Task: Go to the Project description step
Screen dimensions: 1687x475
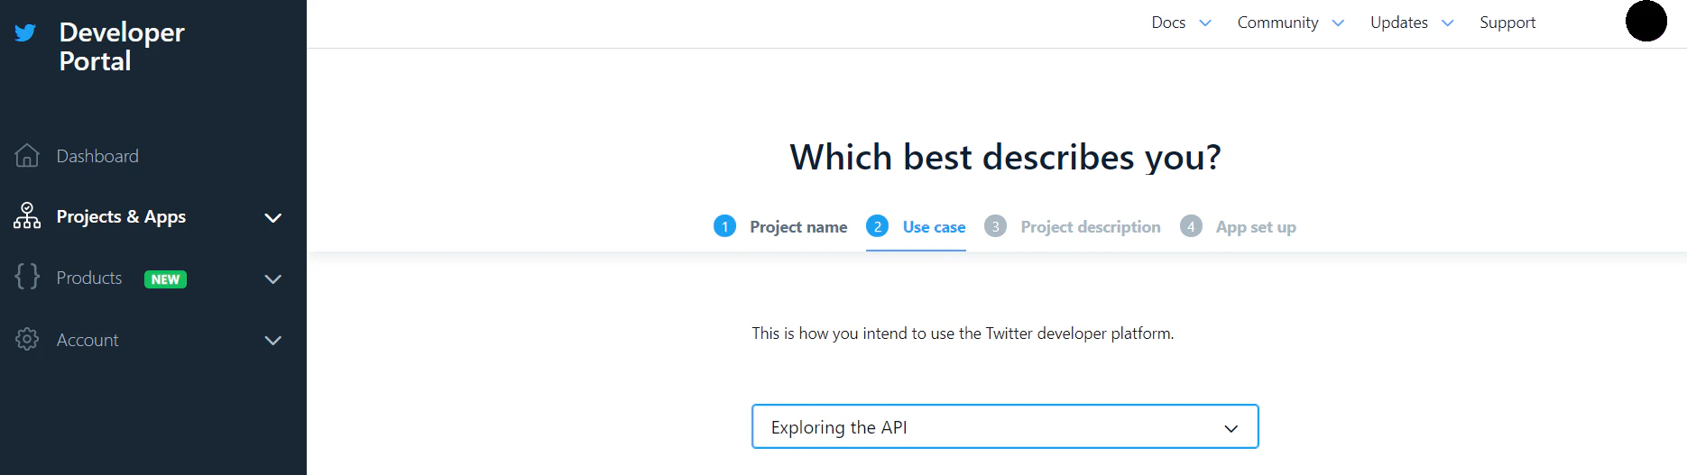Action: [1091, 227]
